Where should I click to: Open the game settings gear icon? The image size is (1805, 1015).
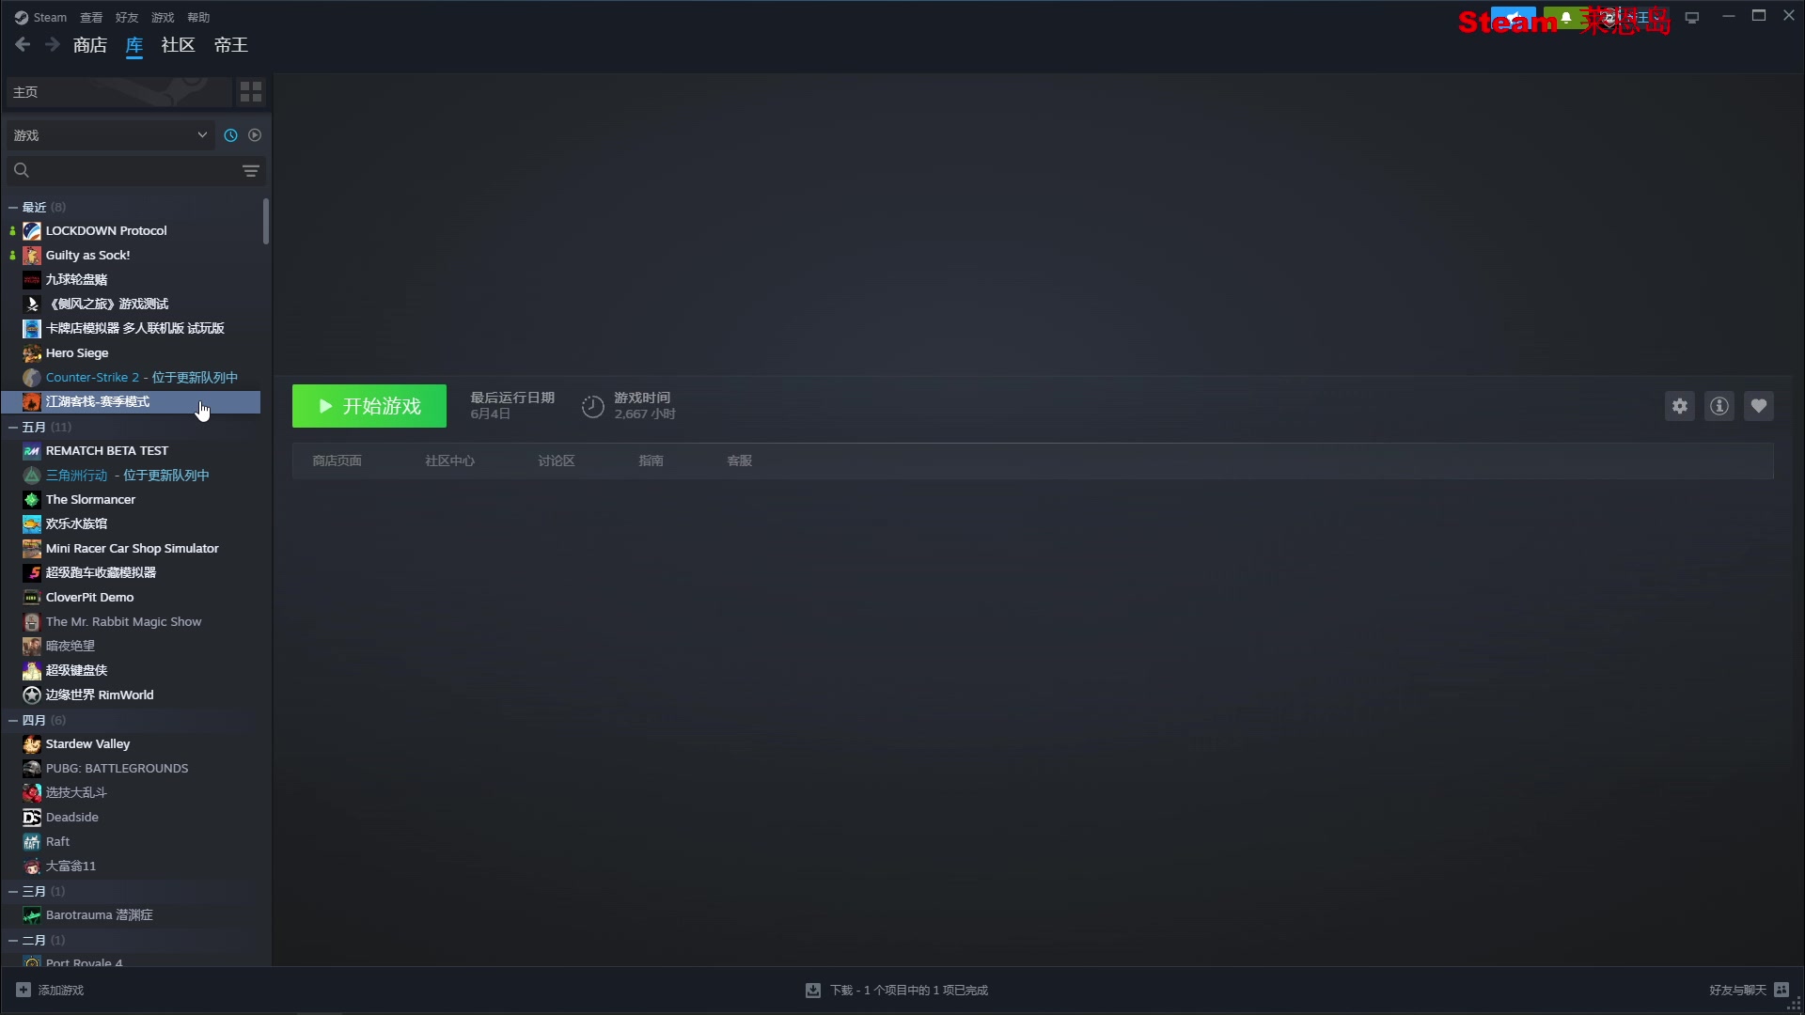(1680, 406)
